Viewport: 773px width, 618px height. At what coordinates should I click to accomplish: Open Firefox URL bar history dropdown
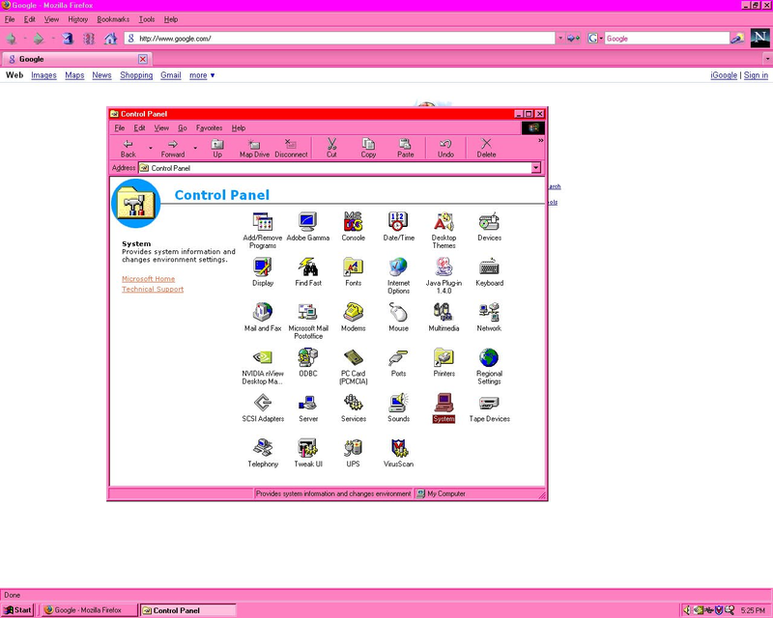560,38
